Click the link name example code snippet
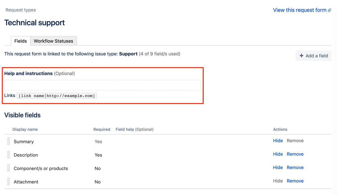 coord(57,96)
